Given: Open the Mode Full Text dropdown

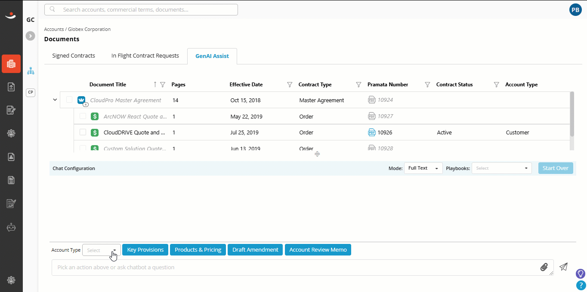Looking at the screenshot, I should pyautogui.click(x=423, y=168).
